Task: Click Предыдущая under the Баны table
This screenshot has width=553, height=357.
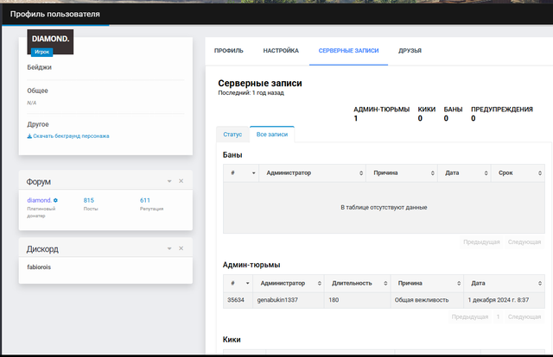Action: coord(481,242)
